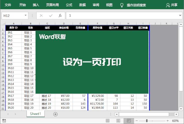Switch to 页面布局 tab
184x124 pixels.
click(52, 5)
